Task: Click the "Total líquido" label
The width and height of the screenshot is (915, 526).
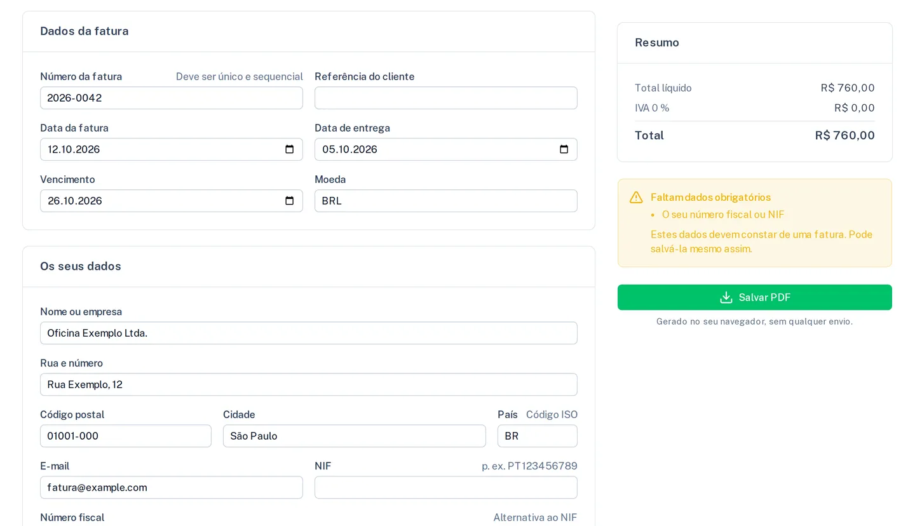Action: [x=663, y=88]
